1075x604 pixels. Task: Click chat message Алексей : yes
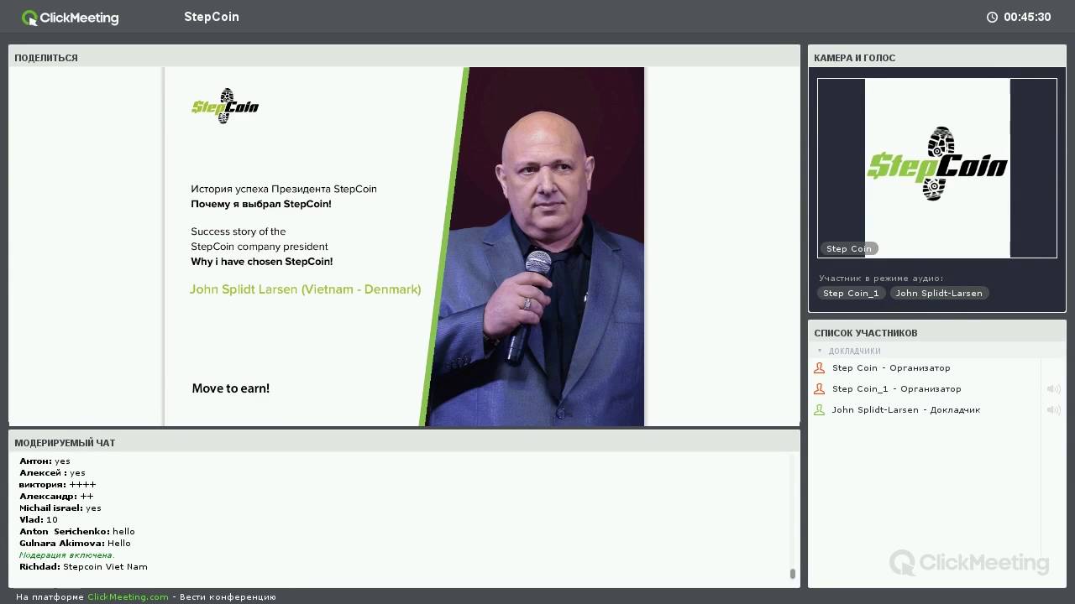(x=52, y=472)
